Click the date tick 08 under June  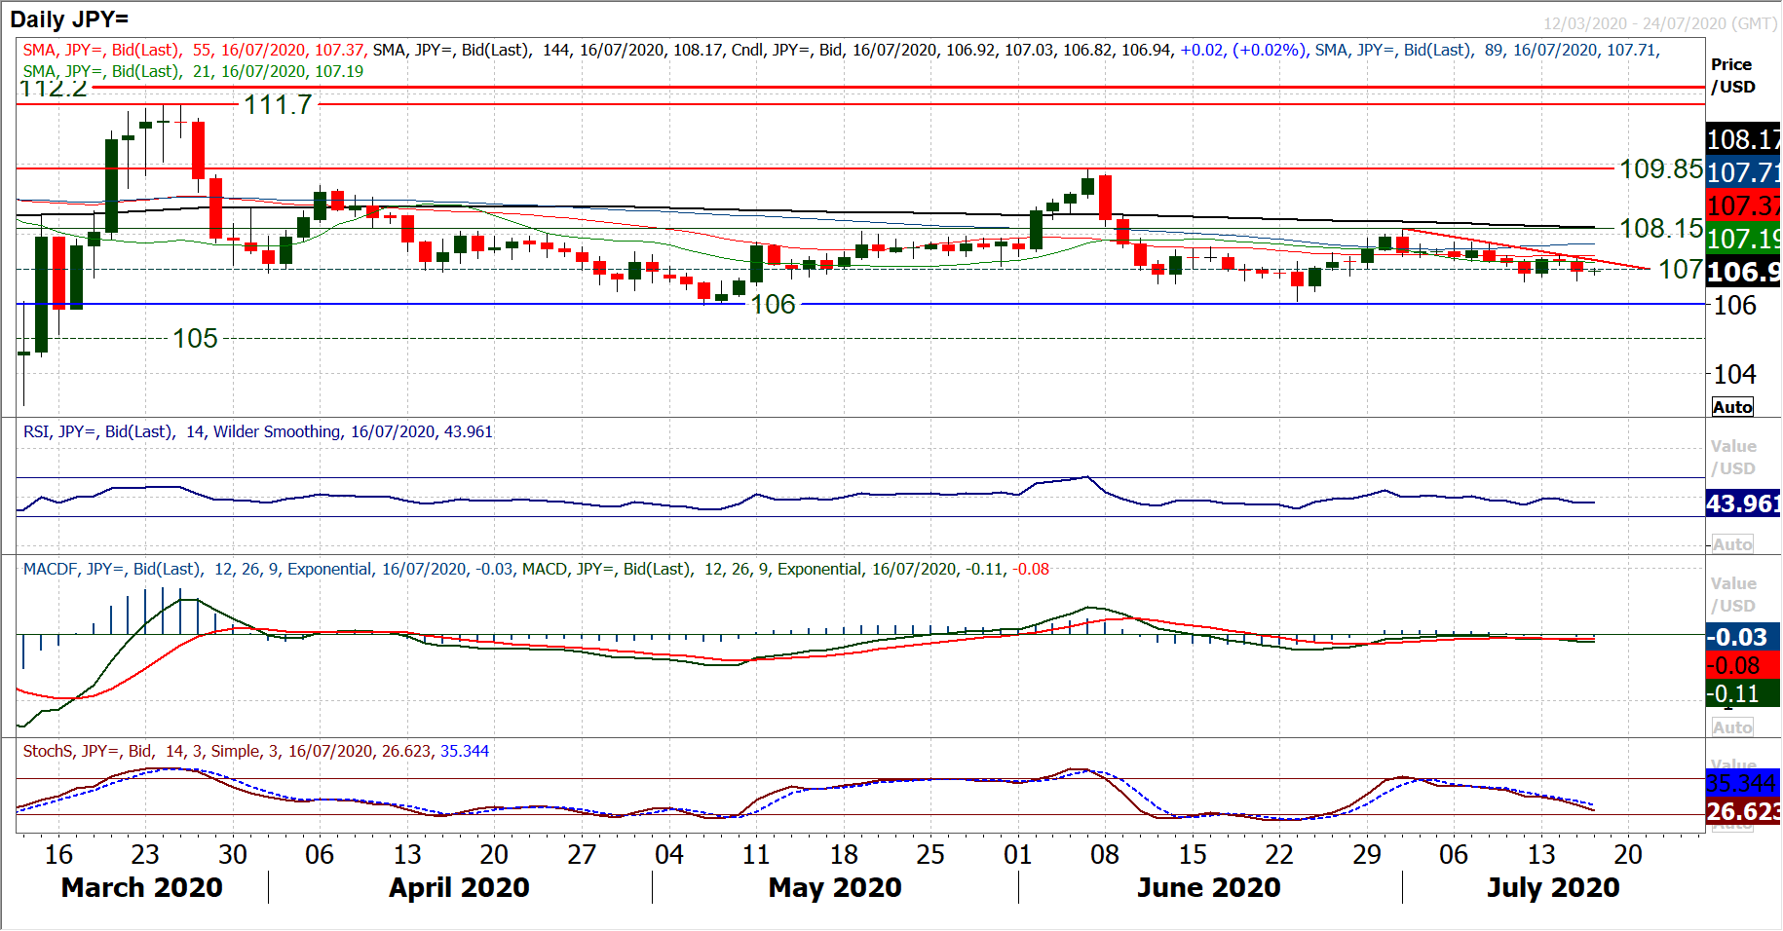pyautogui.click(x=1105, y=854)
